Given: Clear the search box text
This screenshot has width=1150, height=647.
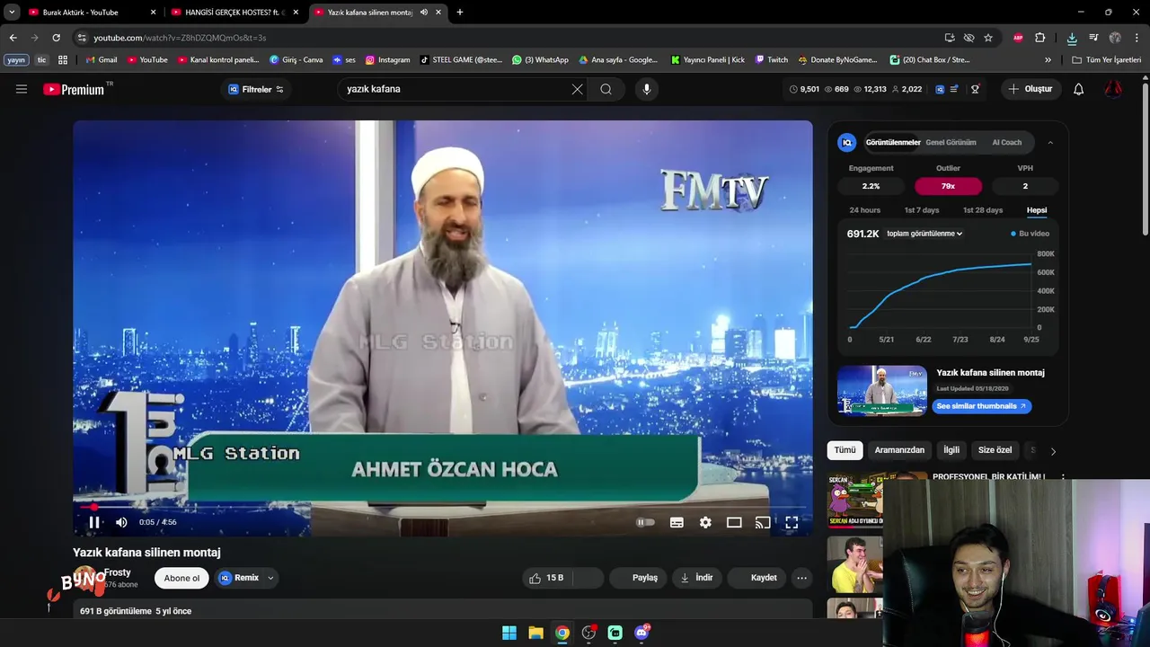Looking at the screenshot, I should [577, 89].
